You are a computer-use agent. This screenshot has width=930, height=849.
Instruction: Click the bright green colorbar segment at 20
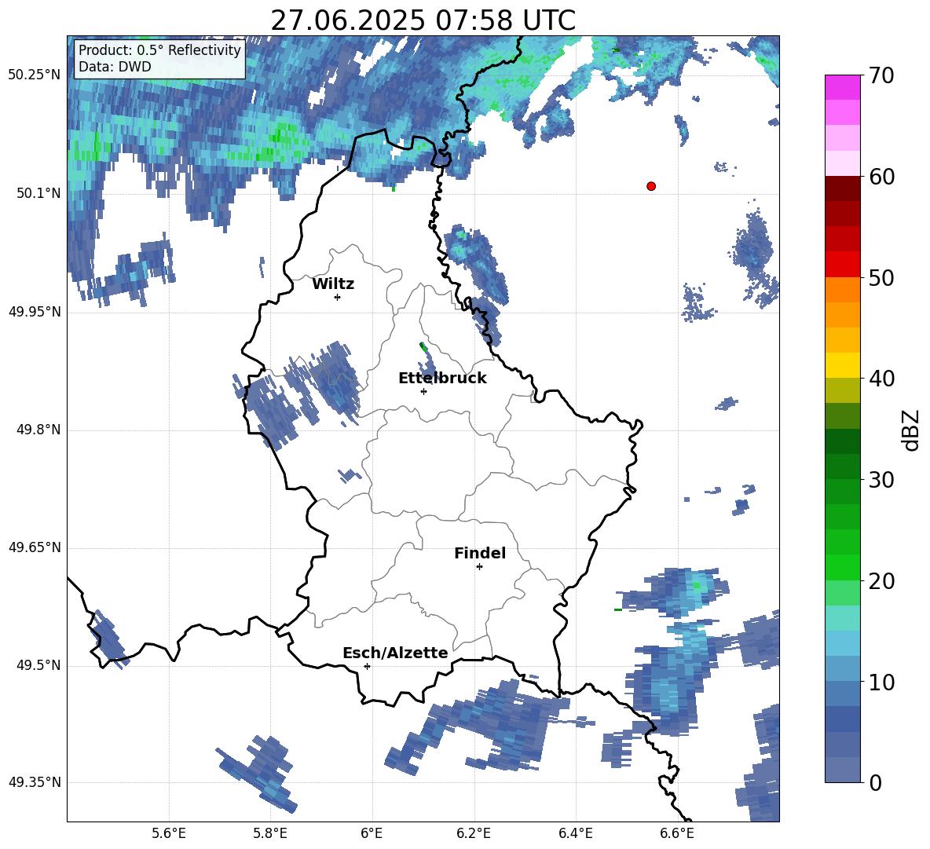(x=842, y=568)
